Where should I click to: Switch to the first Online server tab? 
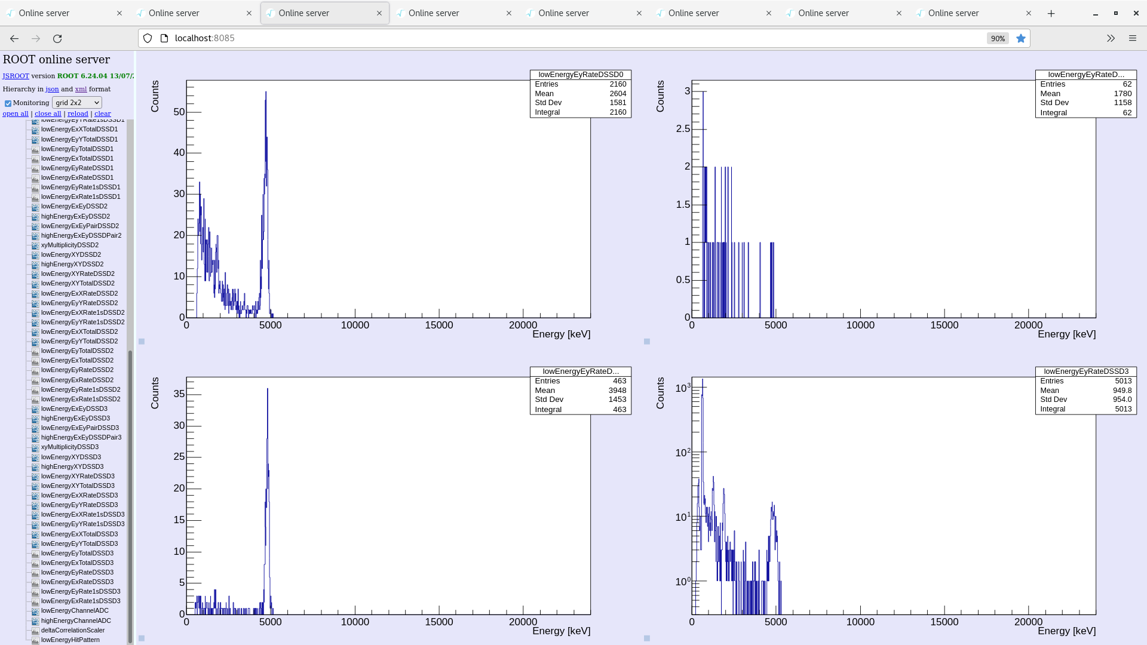[x=60, y=13]
